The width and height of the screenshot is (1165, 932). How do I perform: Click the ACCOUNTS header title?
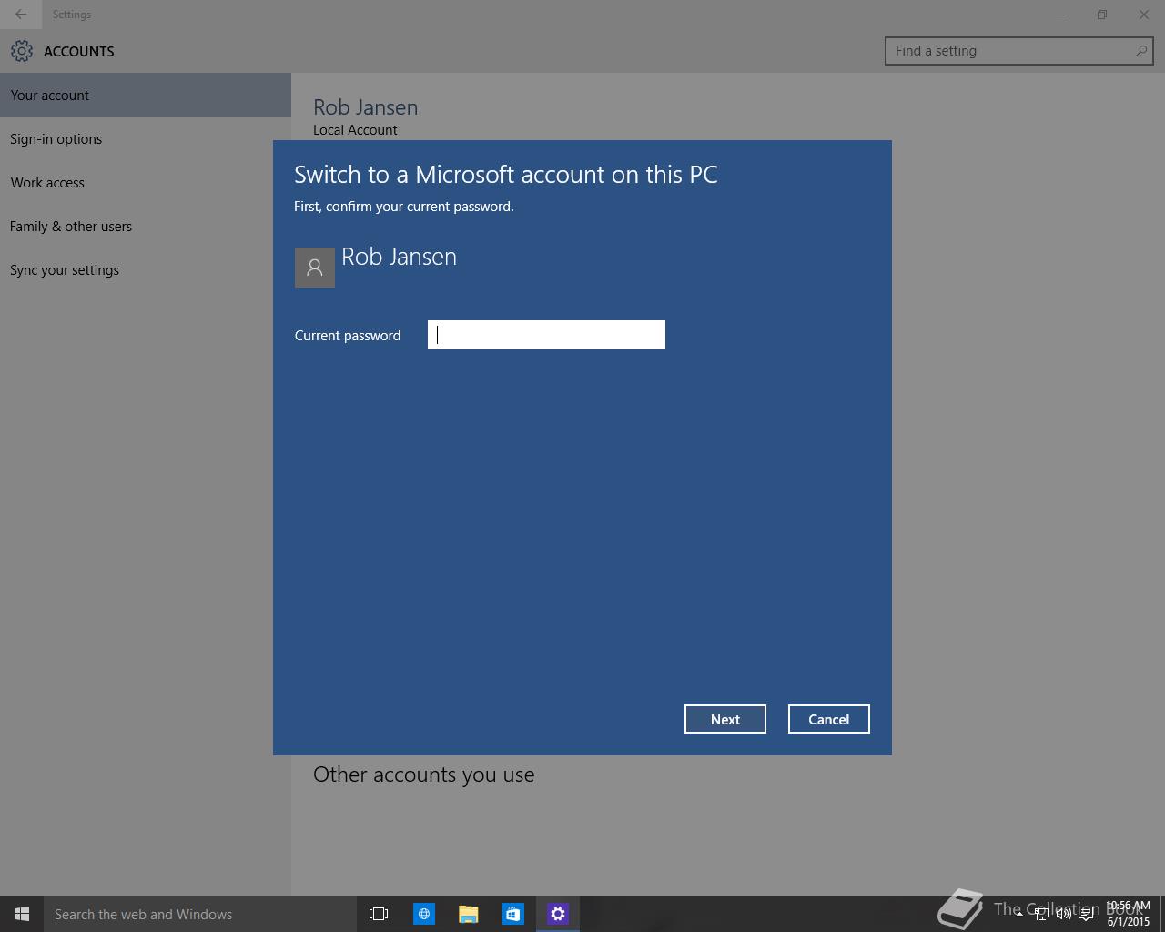[79, 52]
